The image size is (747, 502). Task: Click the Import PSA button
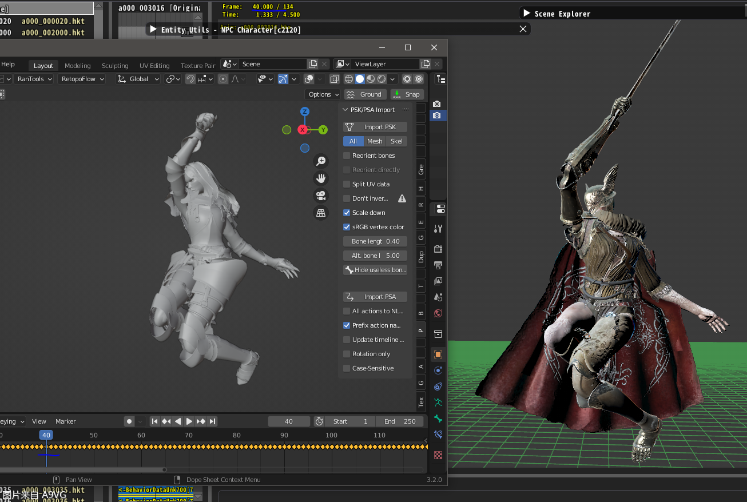coord(375,297)
